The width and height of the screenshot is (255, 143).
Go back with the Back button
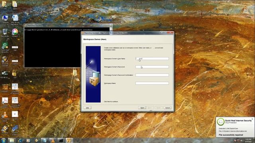click(x=142, y=108)
